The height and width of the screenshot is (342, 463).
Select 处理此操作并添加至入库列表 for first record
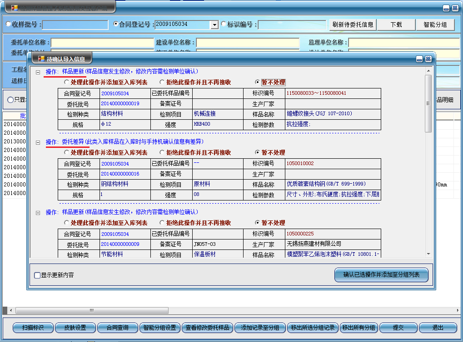[x=67, y=82]
